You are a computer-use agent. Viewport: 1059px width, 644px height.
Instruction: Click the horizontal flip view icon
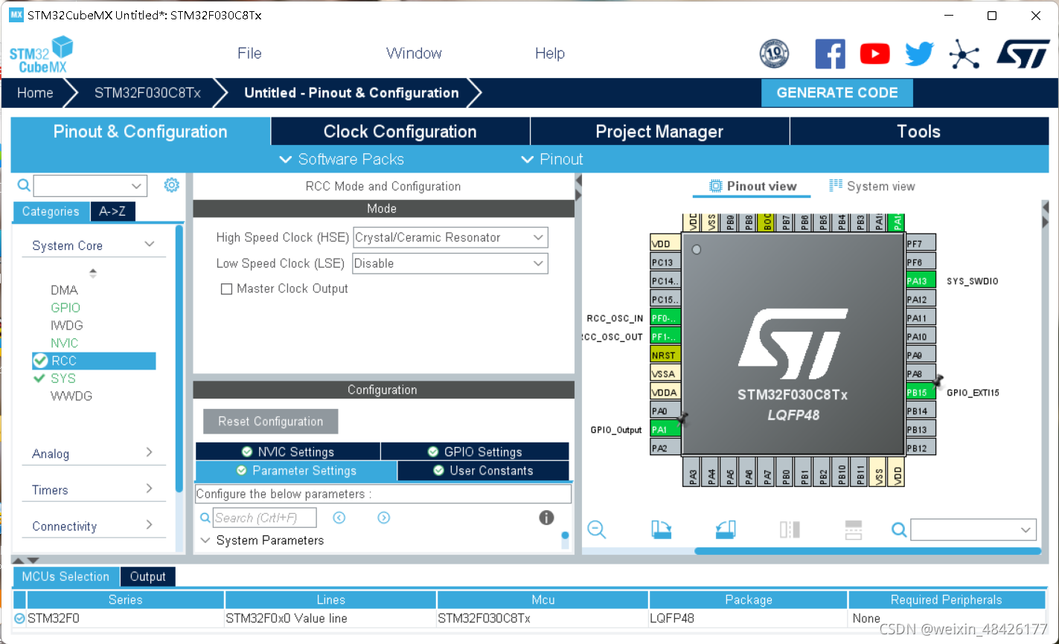tap(790, 529)
